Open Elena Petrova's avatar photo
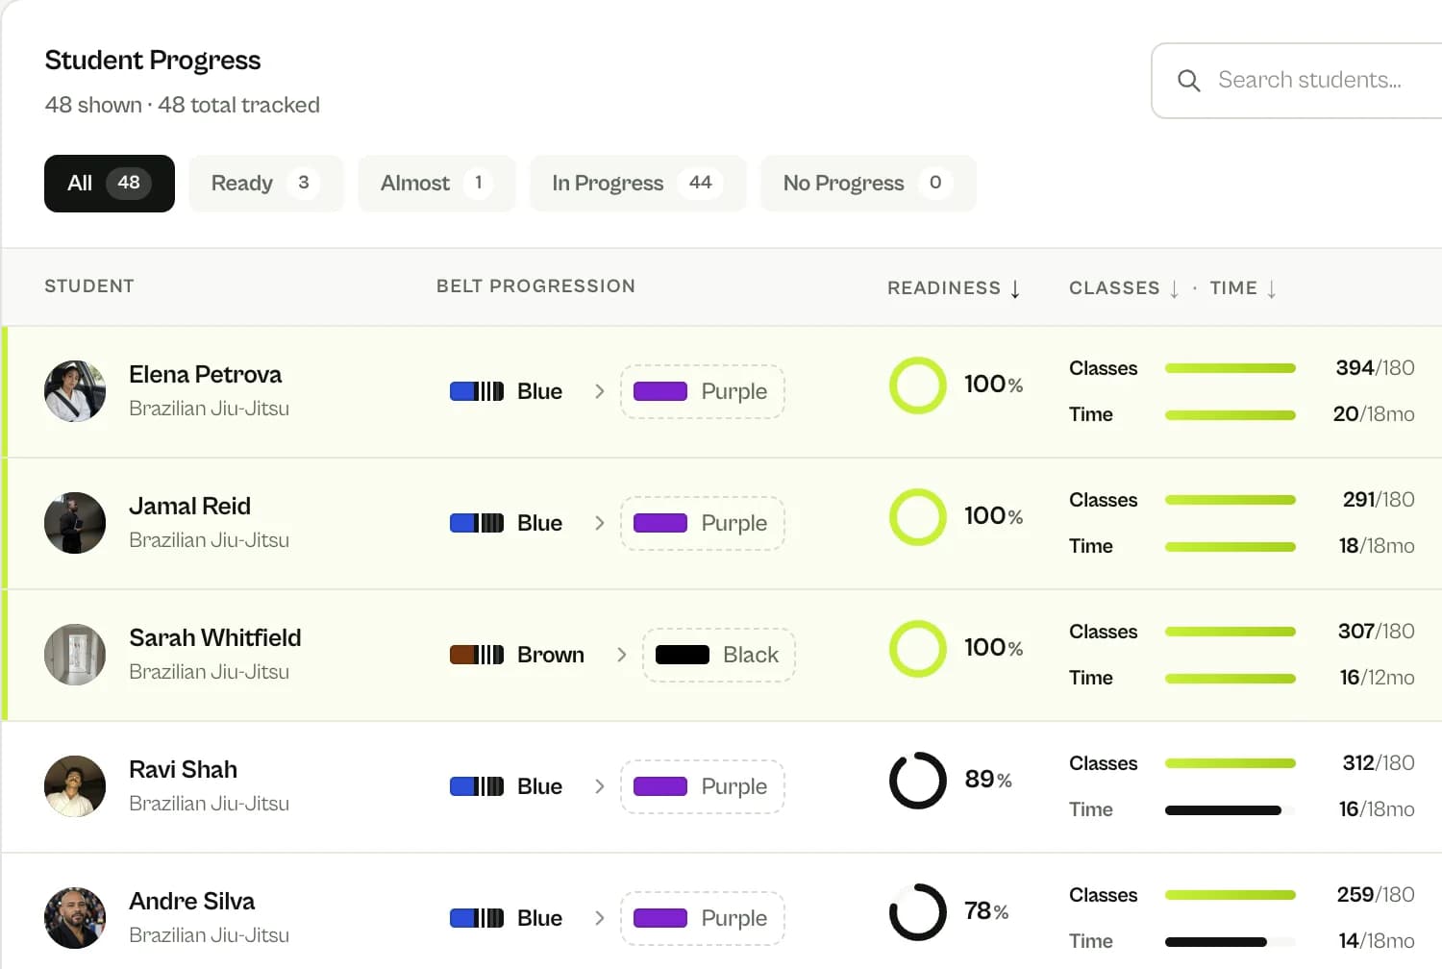1442x969 pixels. click(75, 391)
